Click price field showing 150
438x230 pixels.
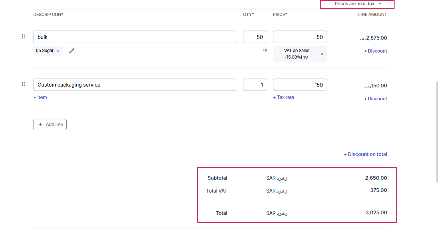pos(300,85)
